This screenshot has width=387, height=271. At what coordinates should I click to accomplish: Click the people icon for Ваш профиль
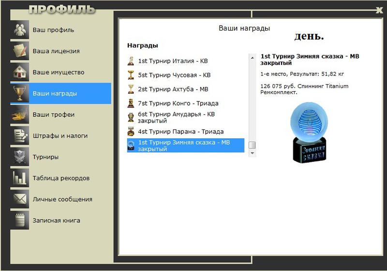coord(20,30)
